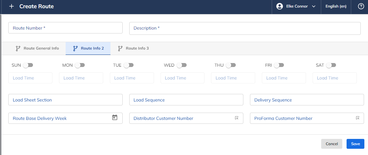Screen dimensions: 368x155
Task: Open calendar icon in Route Base Delivery Week
Action: click(114, 118)
